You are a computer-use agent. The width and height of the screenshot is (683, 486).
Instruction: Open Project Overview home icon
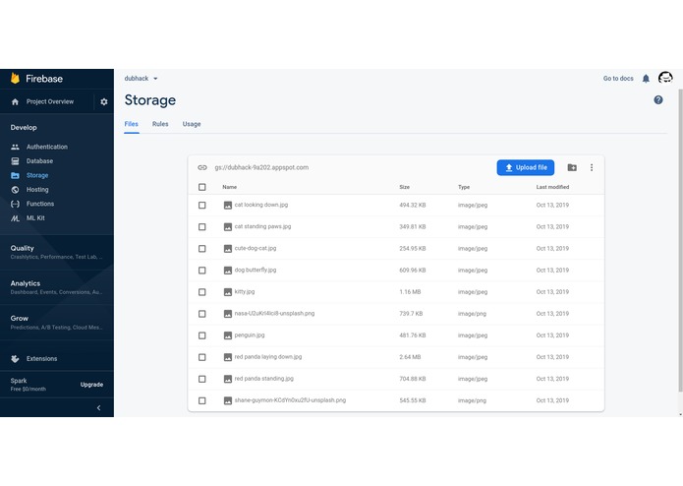point(16,101)
